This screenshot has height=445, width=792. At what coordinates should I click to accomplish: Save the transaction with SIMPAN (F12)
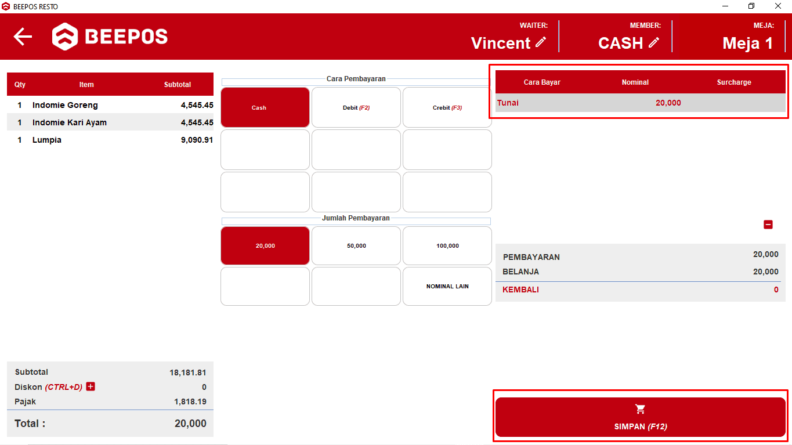pyautogui.click(x=641, y=417)
